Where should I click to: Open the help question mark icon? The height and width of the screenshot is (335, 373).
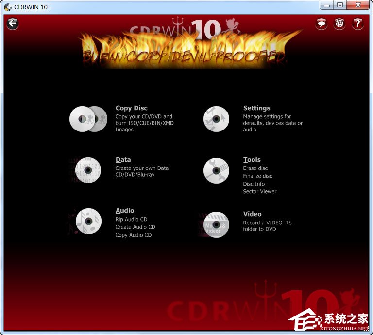point(358,23)
